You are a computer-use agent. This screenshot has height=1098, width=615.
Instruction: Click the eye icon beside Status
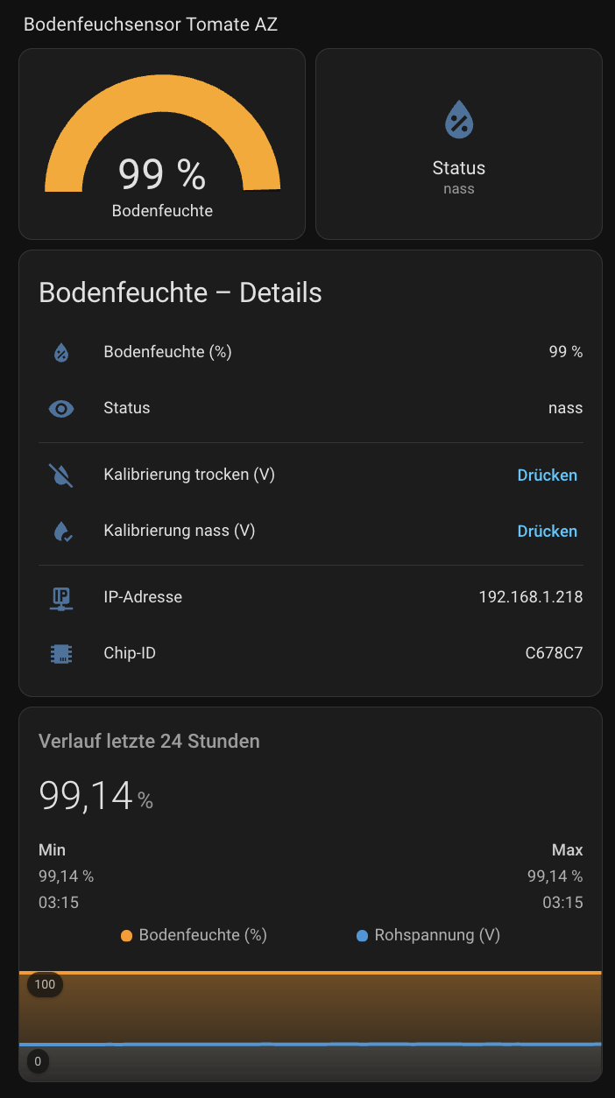click(x=61, y=409)
